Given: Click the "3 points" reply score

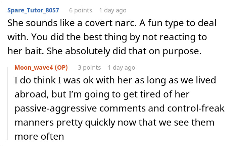Looking at the screenshot, I should [89, 67].
